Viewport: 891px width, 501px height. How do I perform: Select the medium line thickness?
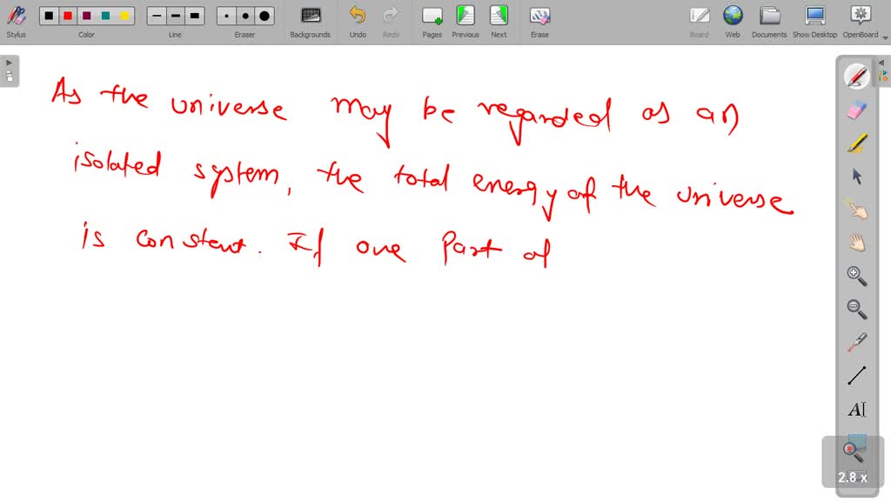point(175,15)
